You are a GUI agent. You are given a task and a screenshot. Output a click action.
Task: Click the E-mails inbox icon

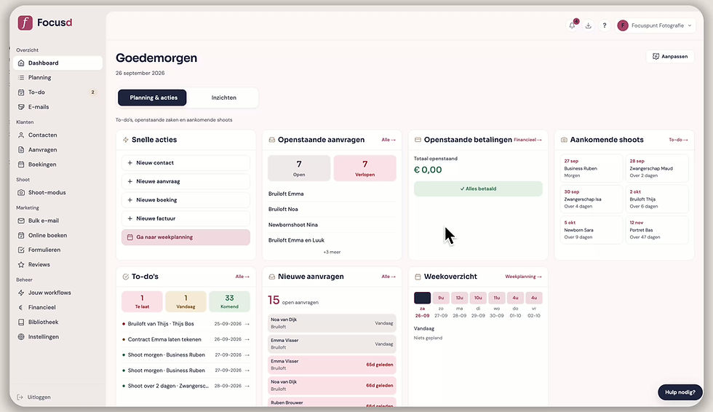point(21,107)
